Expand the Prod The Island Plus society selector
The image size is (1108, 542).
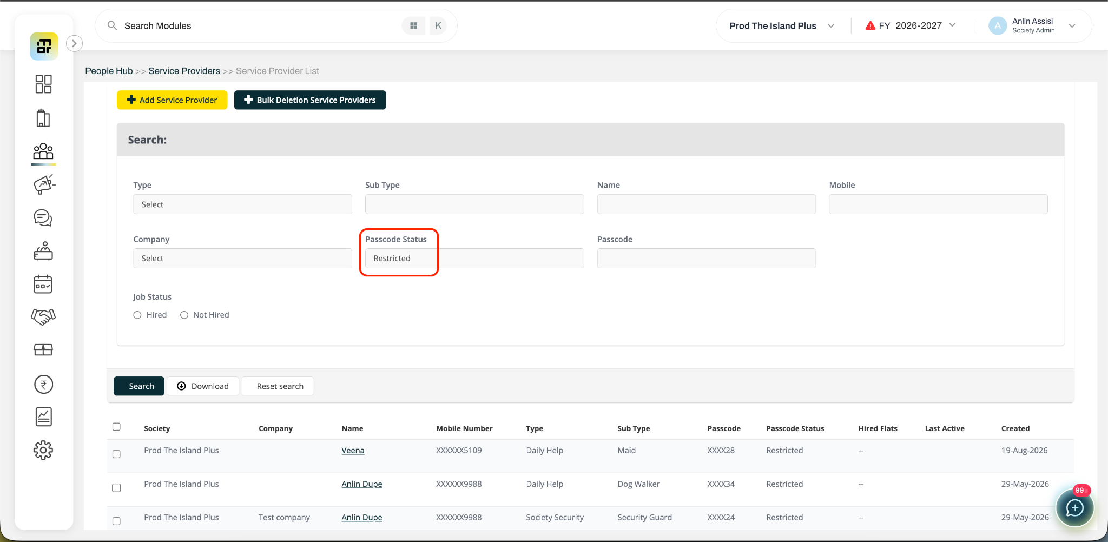click(782, 26)
